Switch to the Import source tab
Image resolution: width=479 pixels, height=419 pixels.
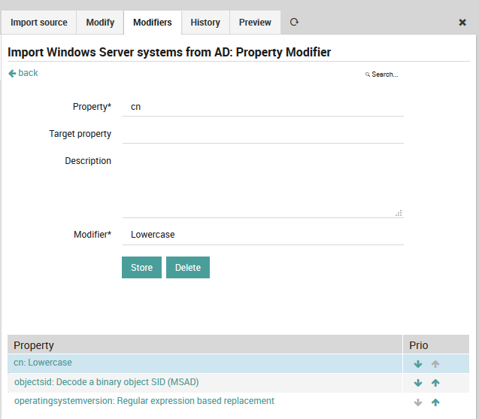coord(39,23)
